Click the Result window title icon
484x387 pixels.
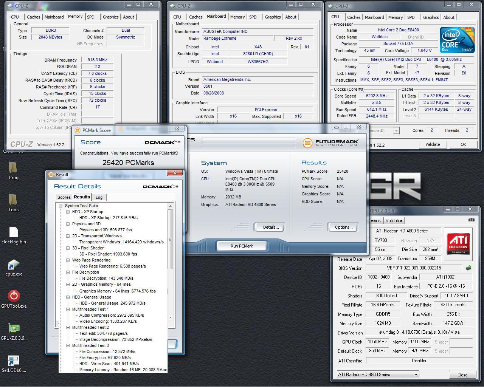(51, 174)
